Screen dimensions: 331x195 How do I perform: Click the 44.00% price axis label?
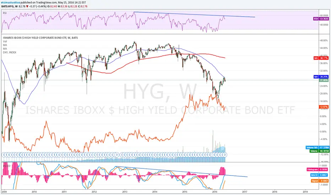coord(324,48)
